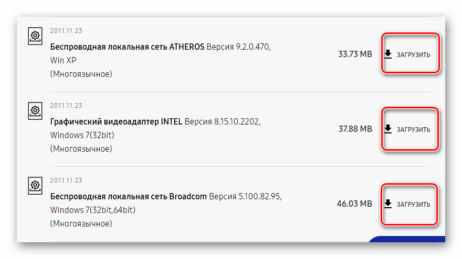The image size is (462, 259).
Task: Click the driver gear icon beside Broadcom entry
Action: click(x=35, y=186)
